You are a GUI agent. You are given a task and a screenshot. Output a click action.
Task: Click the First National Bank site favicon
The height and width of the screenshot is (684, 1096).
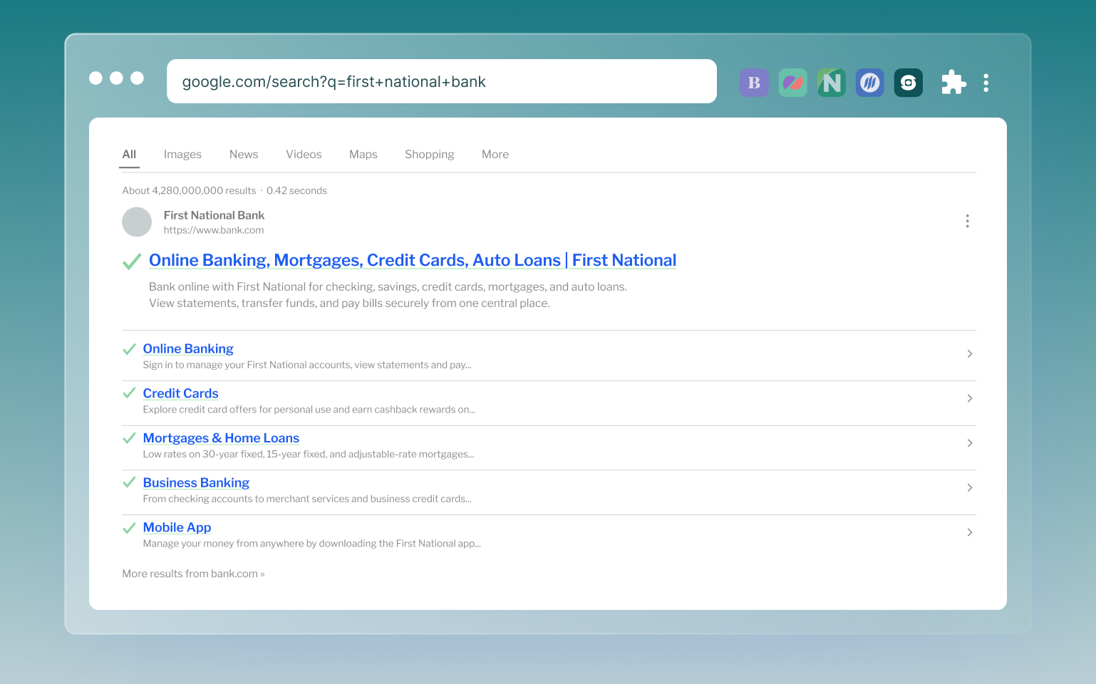pyautogui.click(x=137, y=222)
